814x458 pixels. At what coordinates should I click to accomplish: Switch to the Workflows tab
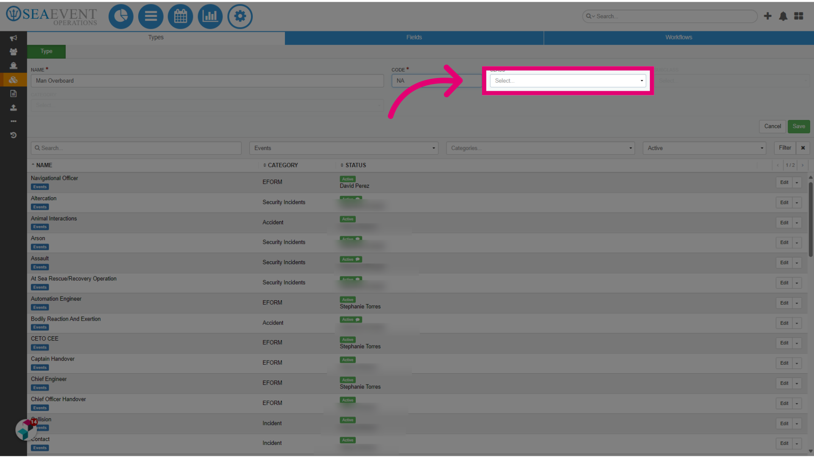tap(679, 37)
